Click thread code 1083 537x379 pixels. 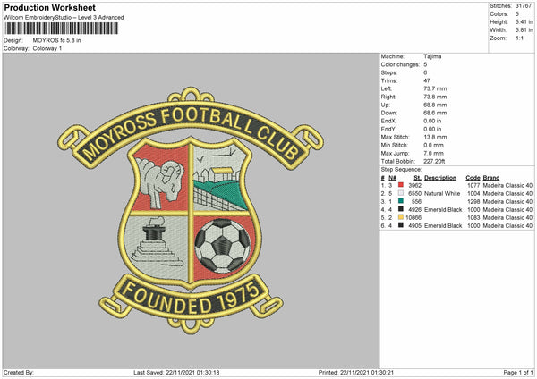473,218
